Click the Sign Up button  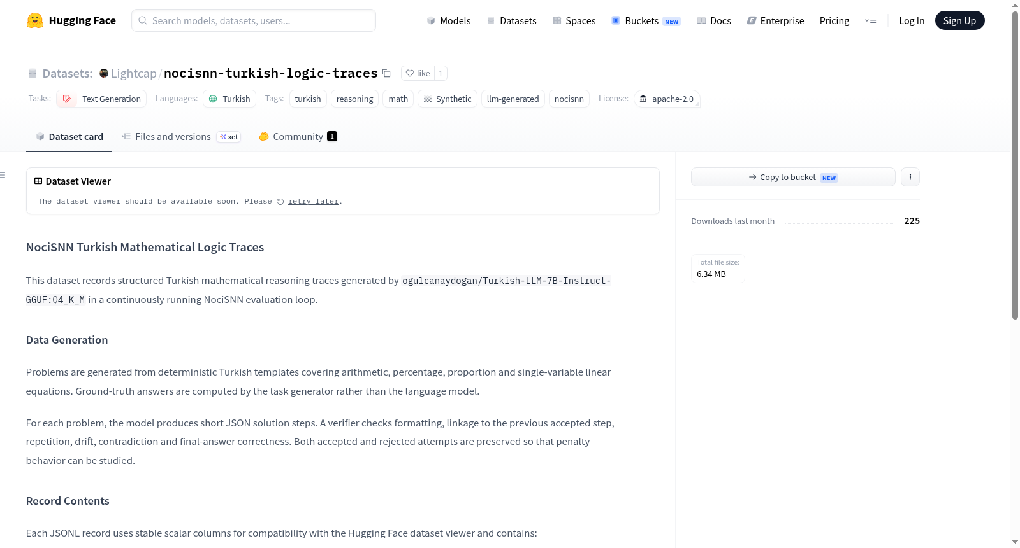(x=959, y=20)
